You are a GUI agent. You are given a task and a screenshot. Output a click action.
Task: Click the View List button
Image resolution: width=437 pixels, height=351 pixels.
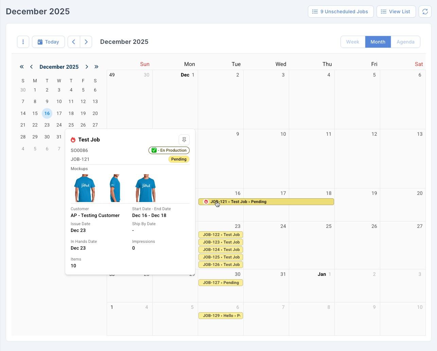tap(396, 12)
